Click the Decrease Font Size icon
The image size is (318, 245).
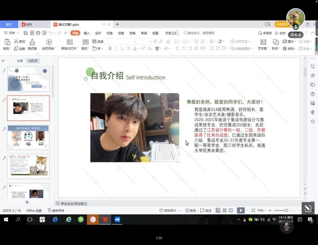tap(161, 41)
